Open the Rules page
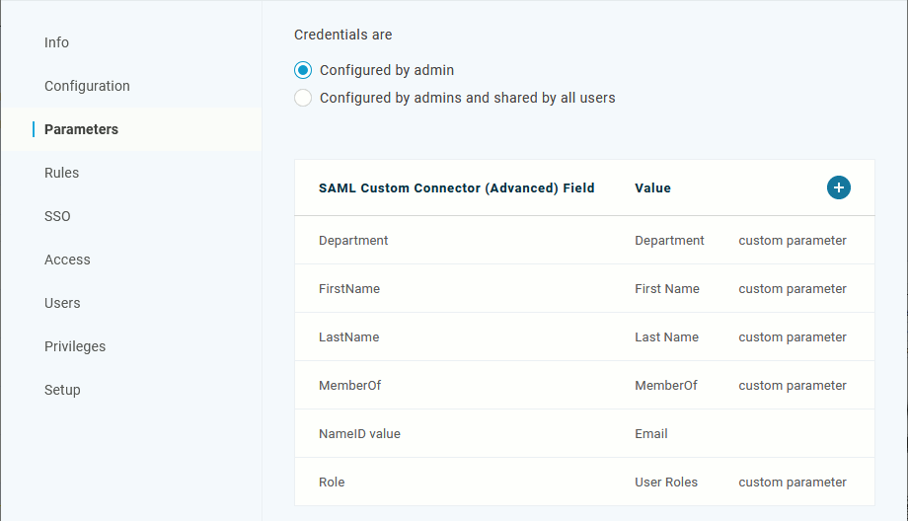Image resolution: width=908 pixels, height=521 pixels. pos(61,173)
